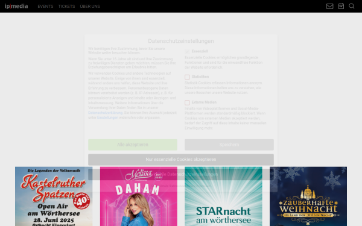Click the ip media logo
The image size is (362, 226).
click(x=16, y=6)
